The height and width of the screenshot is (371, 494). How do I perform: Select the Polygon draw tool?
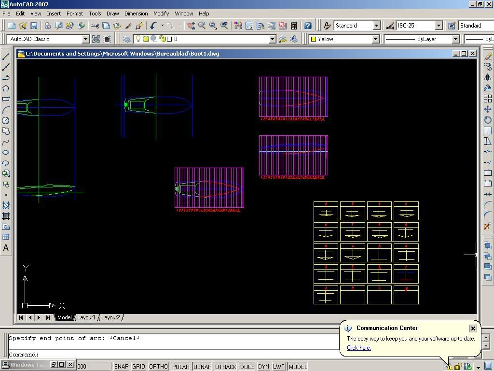[x=6, y=88]
